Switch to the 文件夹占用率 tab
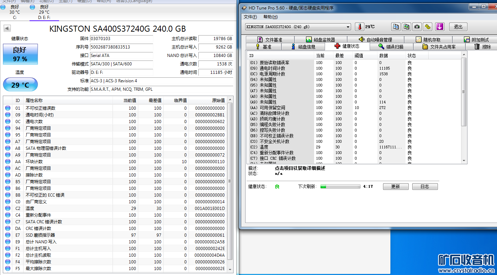The height and width of the screenshot is (275, 497). coord(439,46)
